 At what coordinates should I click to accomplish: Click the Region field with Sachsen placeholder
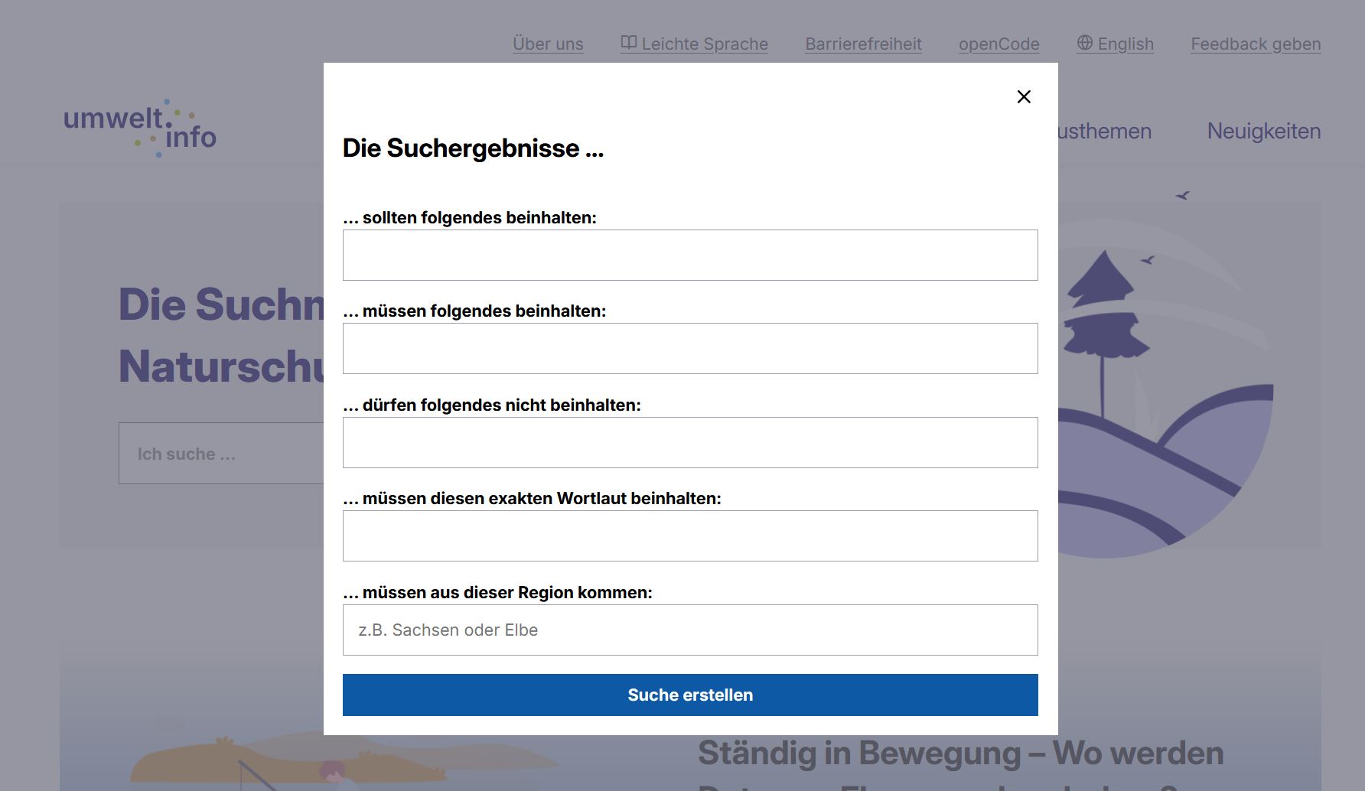(x=689, y=630)
